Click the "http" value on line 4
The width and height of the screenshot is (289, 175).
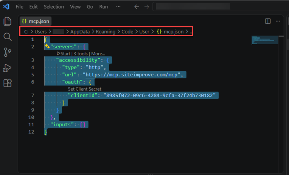[94, 67]
